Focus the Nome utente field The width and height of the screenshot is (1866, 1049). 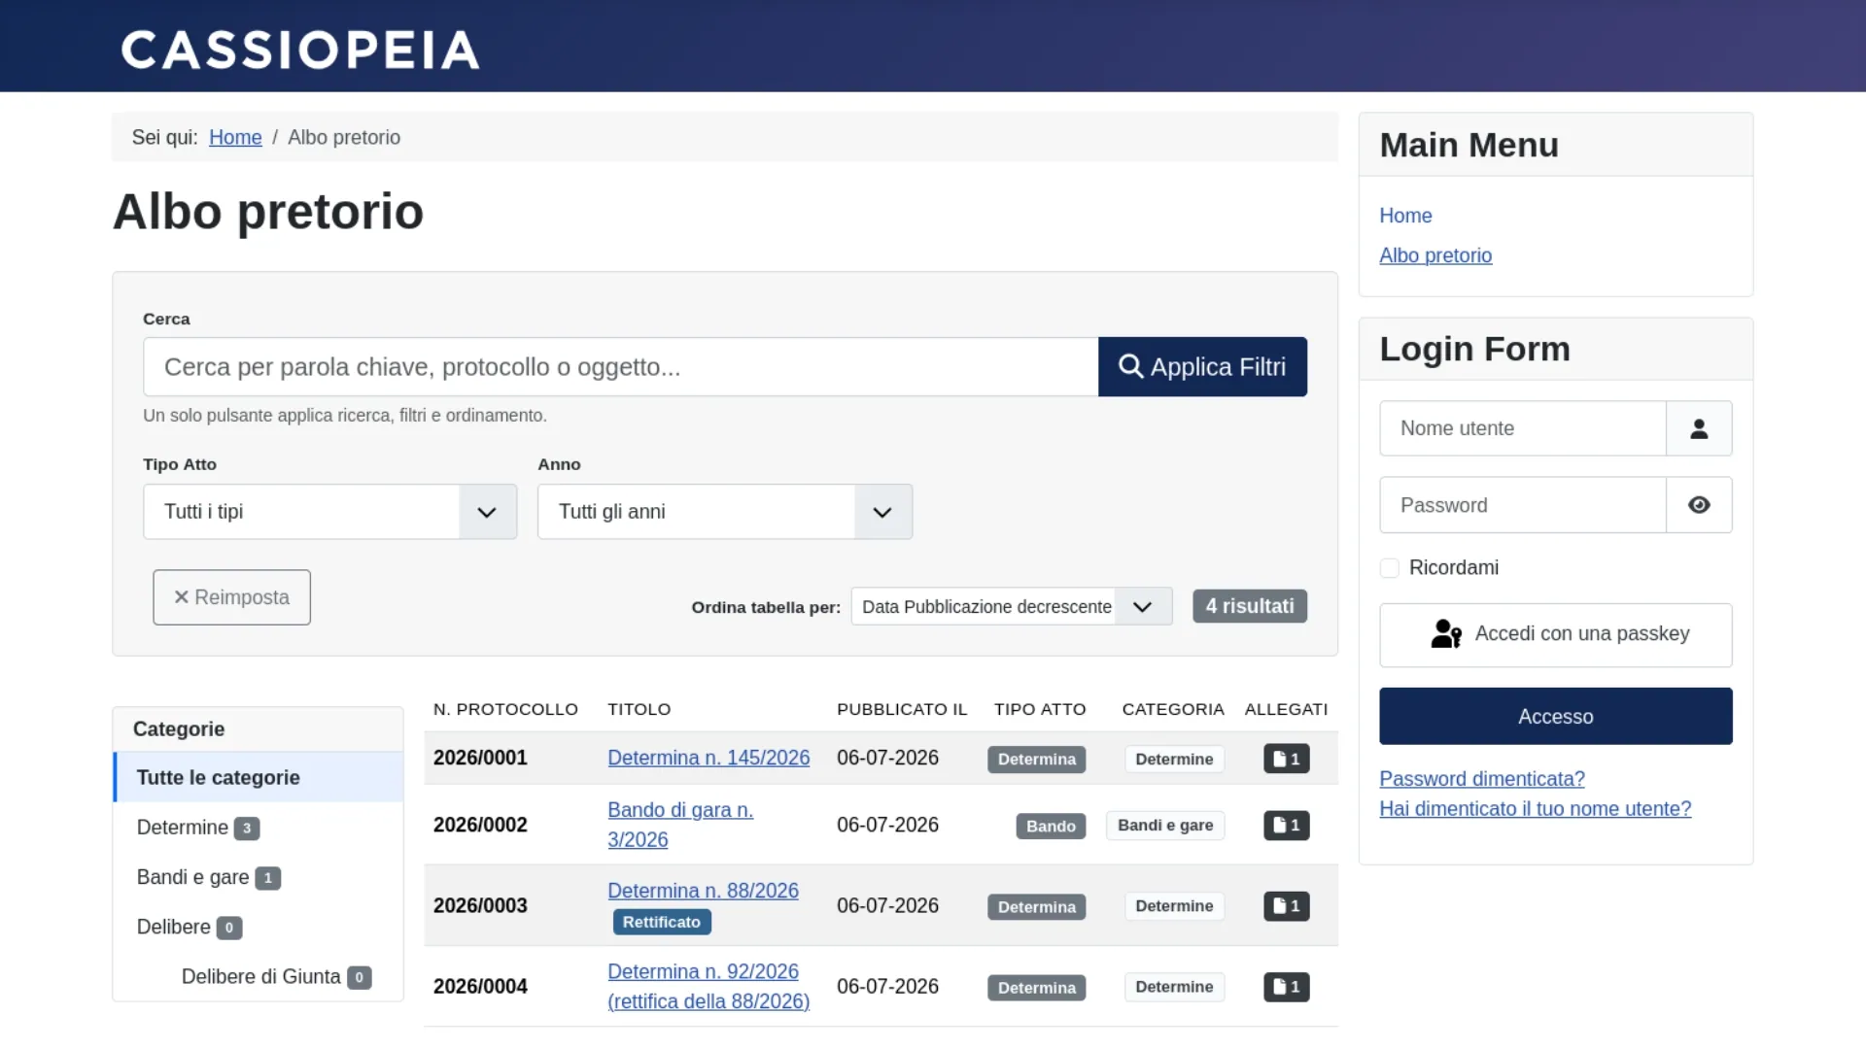click(1522, 428)
